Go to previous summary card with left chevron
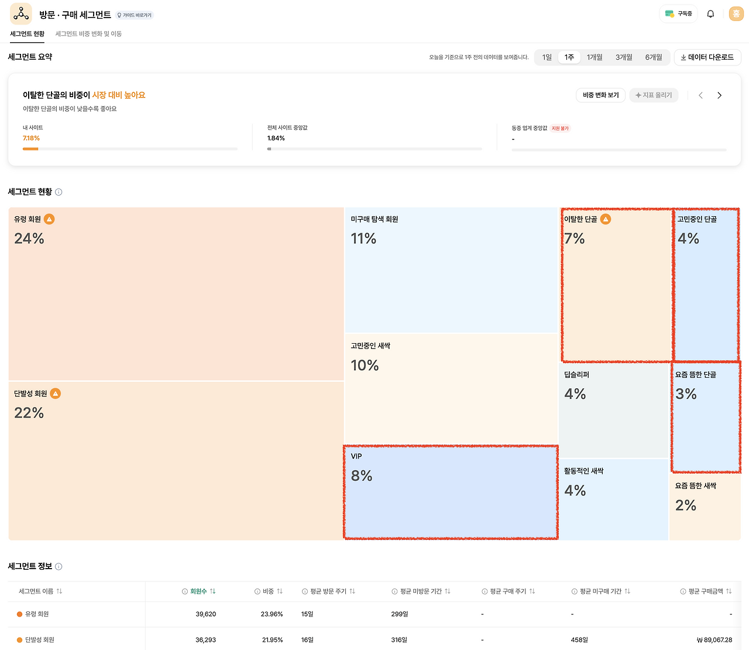 [700, 95]
